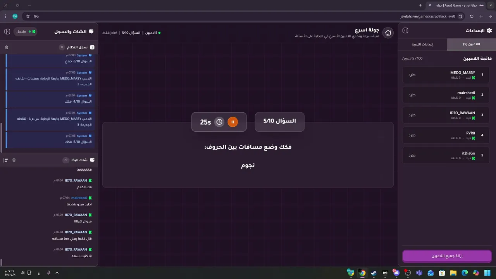The image size is (496, 279).
Task: Kick player malrshedi with طرد
Action: coord(412,95)
